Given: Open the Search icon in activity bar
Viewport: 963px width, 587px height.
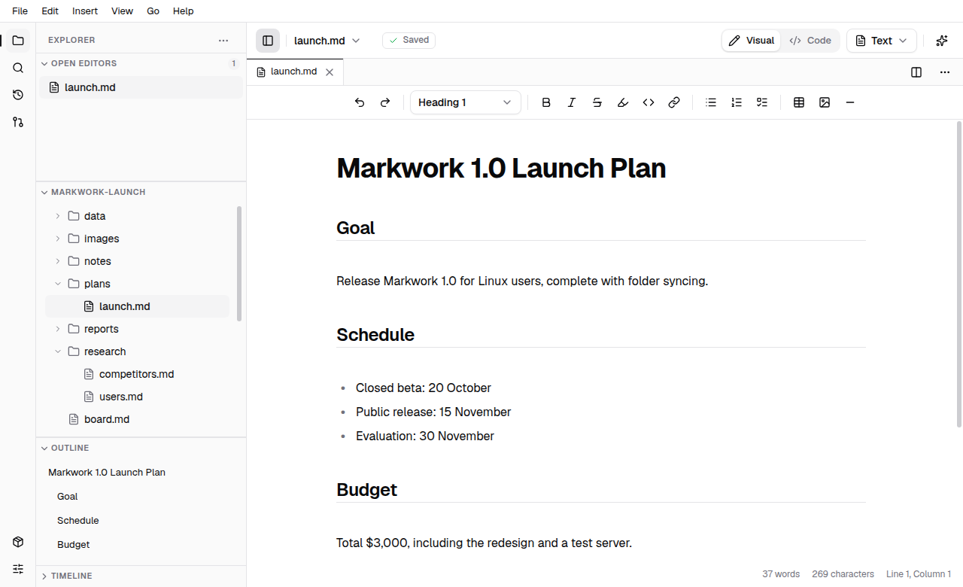Looking at the screenshot, I should tap(18, 68).
